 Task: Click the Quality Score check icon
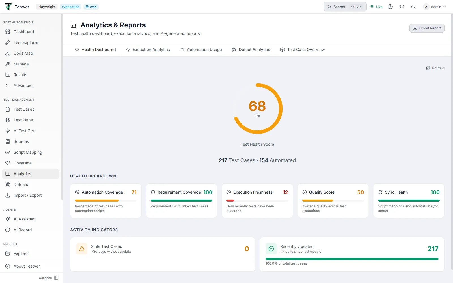305,192
